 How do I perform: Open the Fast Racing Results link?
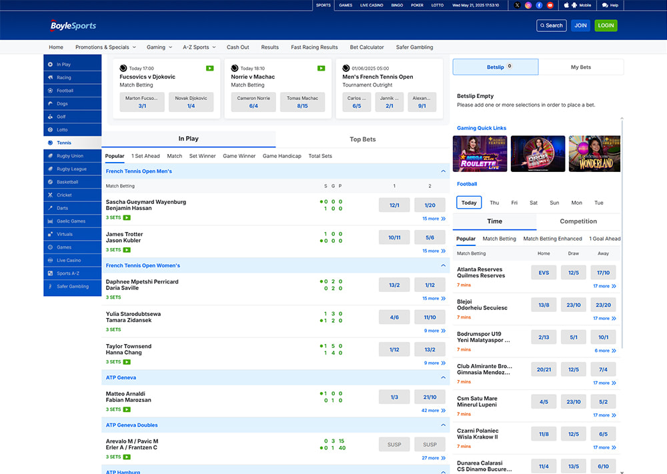click(x=314, y=47)
